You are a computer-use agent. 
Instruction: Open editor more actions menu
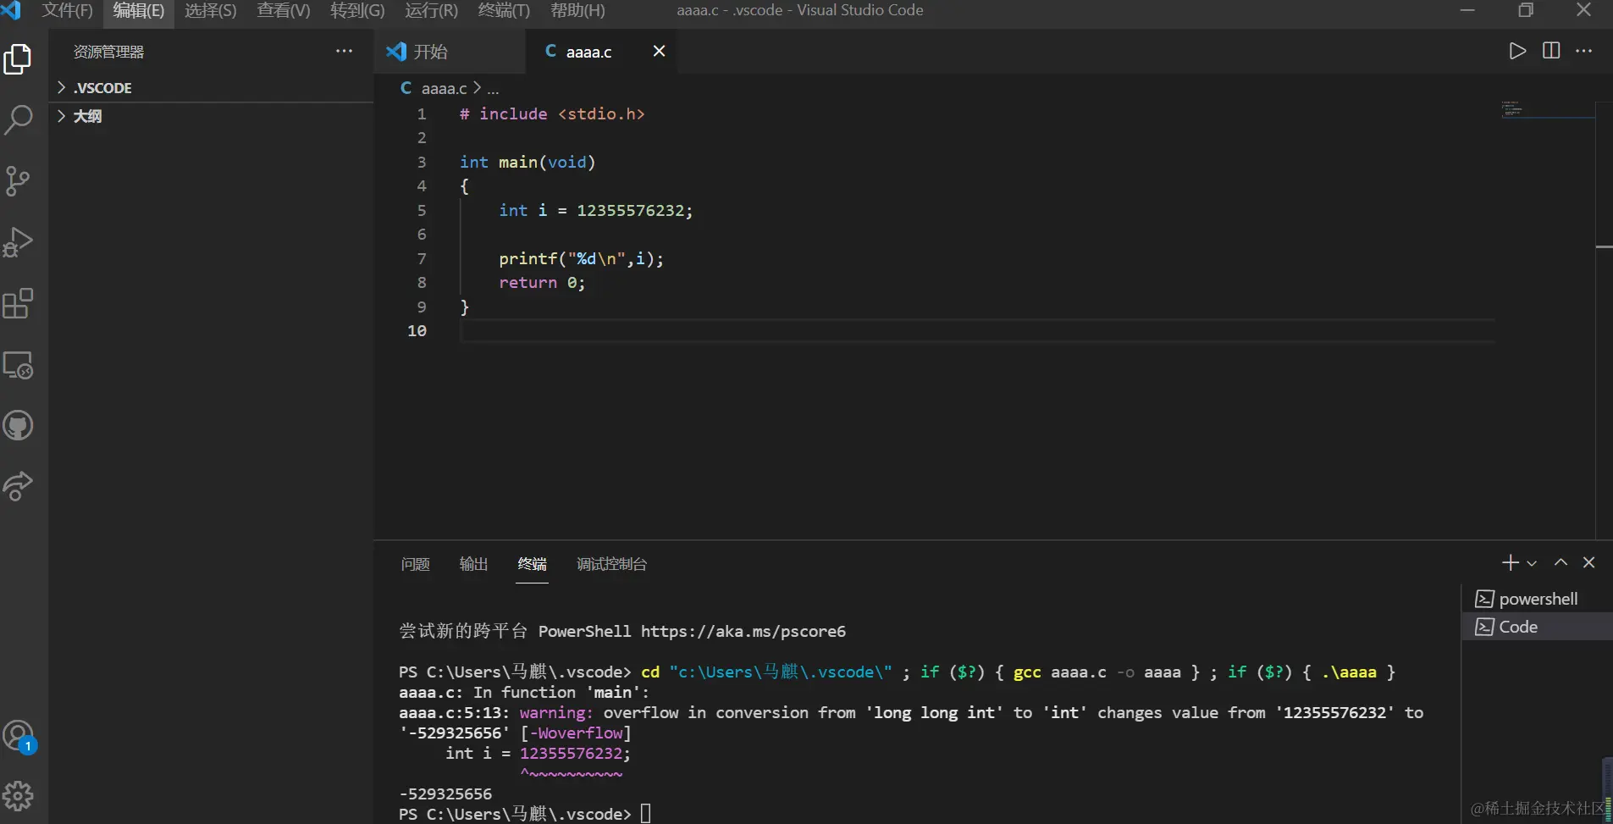tap(1584, 51)
